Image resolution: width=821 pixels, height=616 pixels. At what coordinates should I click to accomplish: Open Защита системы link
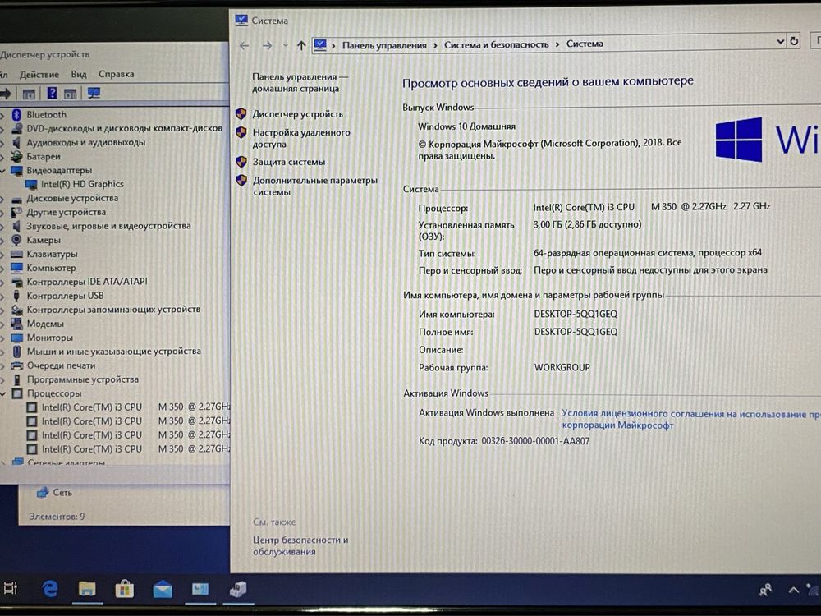tap(289, 162)
